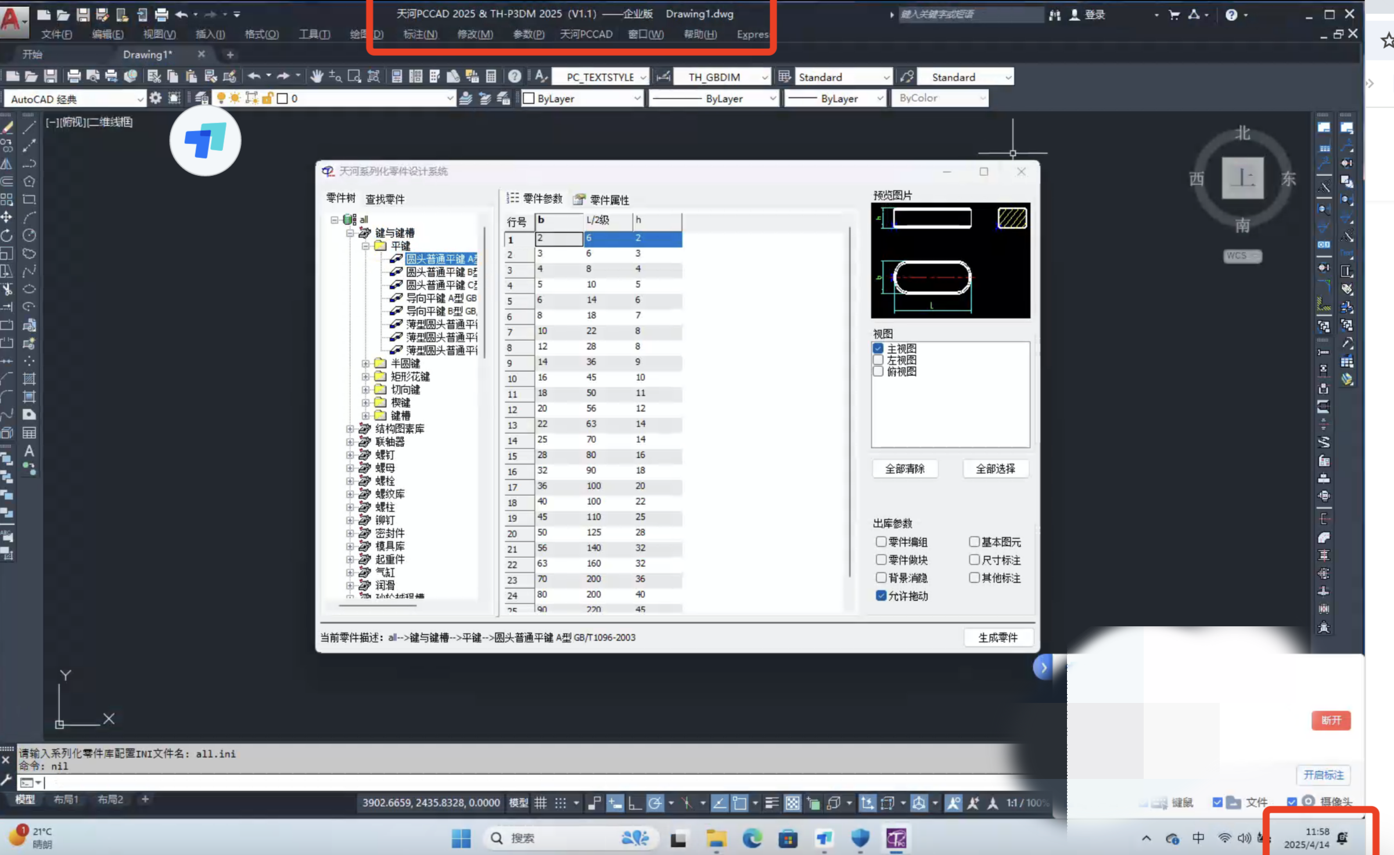
Task: Open File Explorer from the taskbar
Action: point(716,838)
